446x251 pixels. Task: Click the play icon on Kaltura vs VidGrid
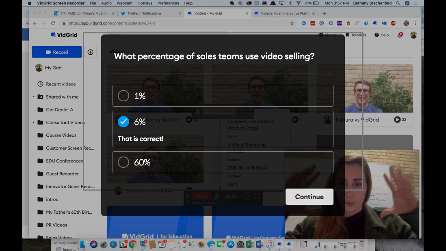(x=397, y=120)
